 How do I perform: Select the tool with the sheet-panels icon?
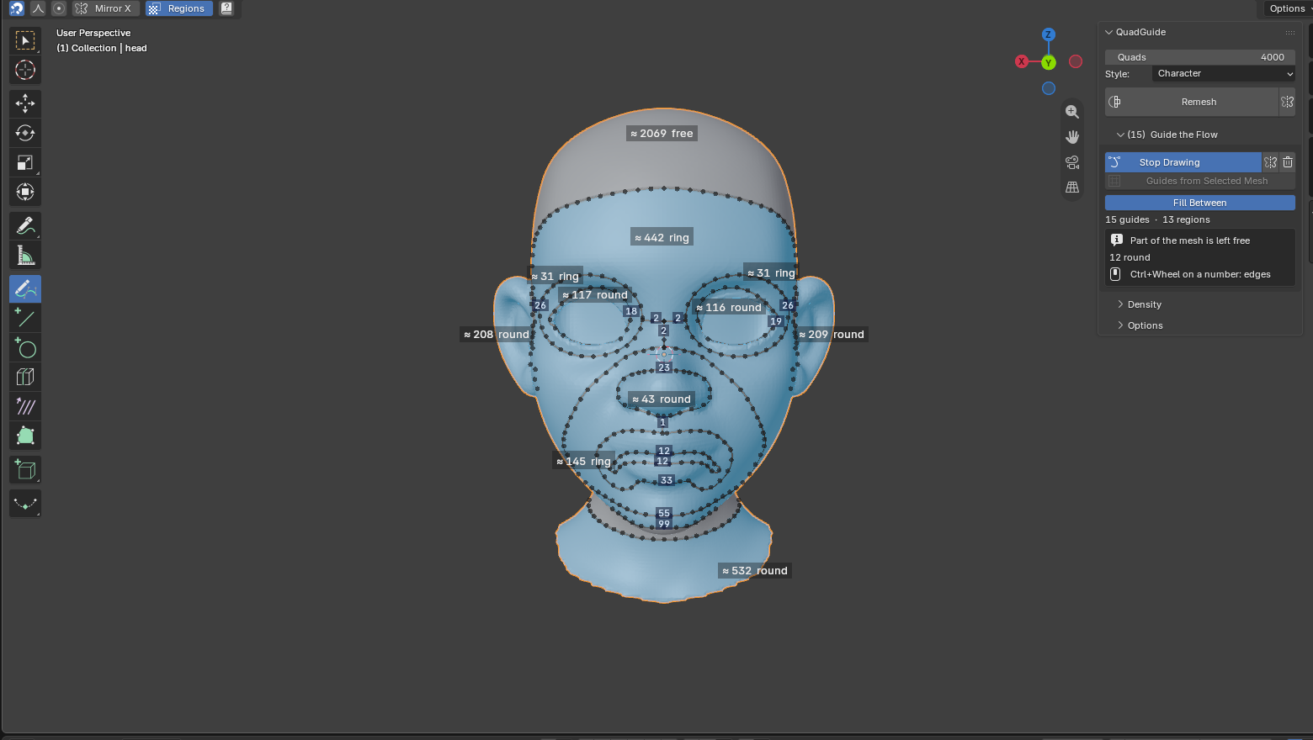click(x=25, y=377)
